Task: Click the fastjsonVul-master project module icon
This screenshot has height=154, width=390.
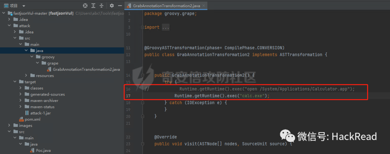Action: tap(10, 13)
